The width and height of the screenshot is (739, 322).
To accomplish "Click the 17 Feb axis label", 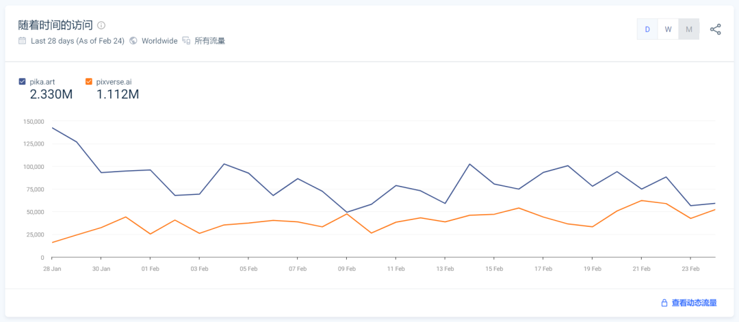I will (x=543, y=269).
